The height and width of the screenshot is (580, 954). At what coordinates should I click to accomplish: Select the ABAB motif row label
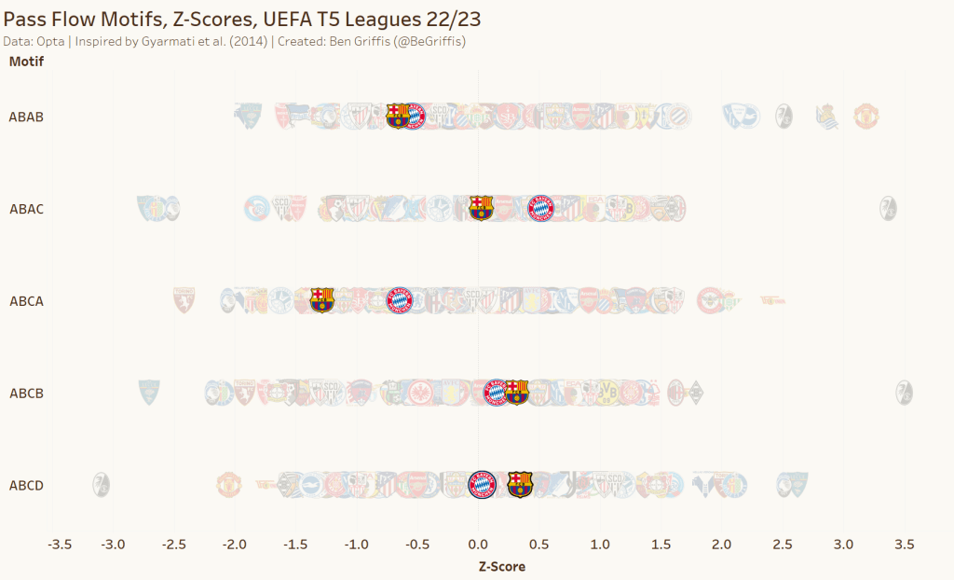tap(26, 117)
